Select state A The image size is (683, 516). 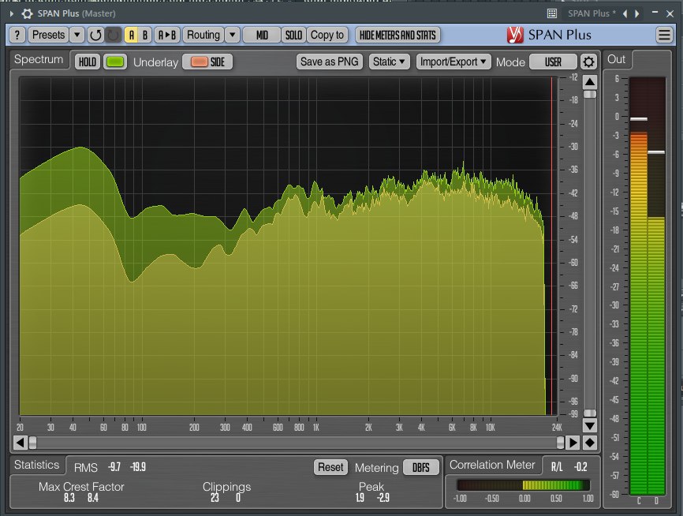[132, 35]
